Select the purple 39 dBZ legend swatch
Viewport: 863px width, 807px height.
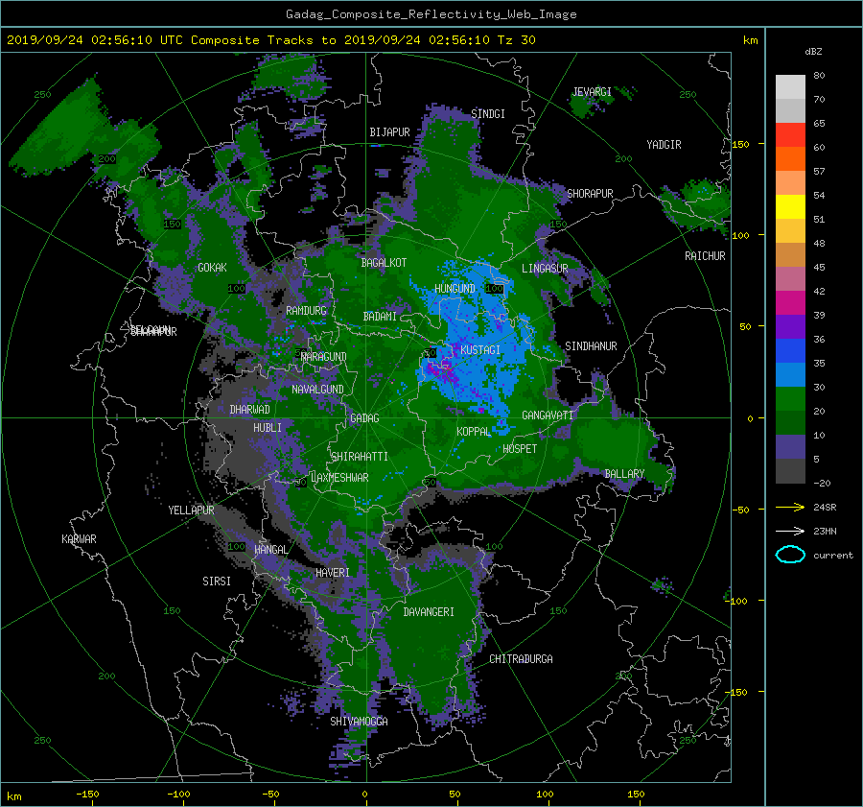(790, 326)
